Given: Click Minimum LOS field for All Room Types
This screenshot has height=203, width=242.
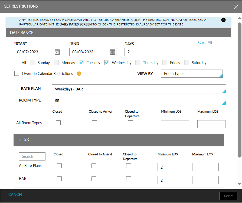Looking at the screenshot, I should (x=175, y=124).
